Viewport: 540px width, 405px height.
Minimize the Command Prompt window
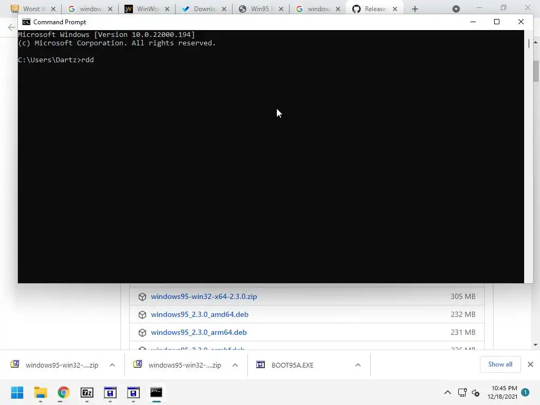click(x=473, y=22)
